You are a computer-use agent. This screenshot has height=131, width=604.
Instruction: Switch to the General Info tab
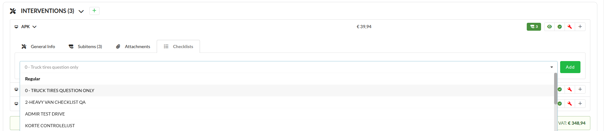point(38,47)
